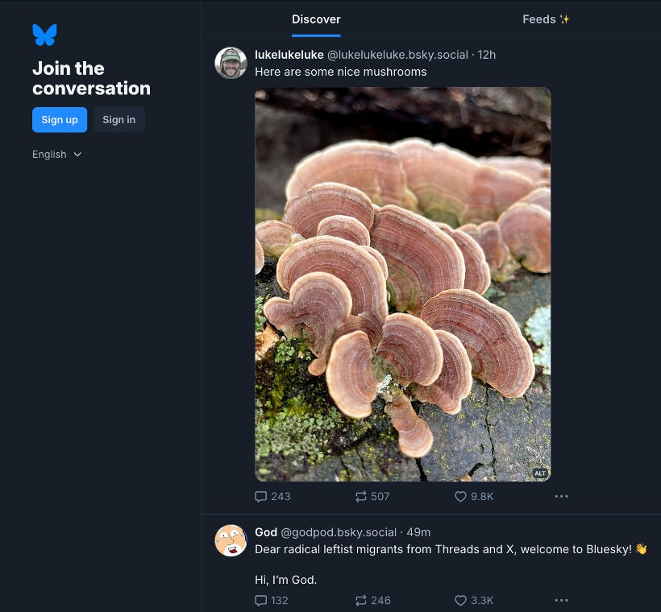Open replies on the mushrooms post
Image resolution: width=661 pixels, height=612 pixels.
[x=272, y=496]
